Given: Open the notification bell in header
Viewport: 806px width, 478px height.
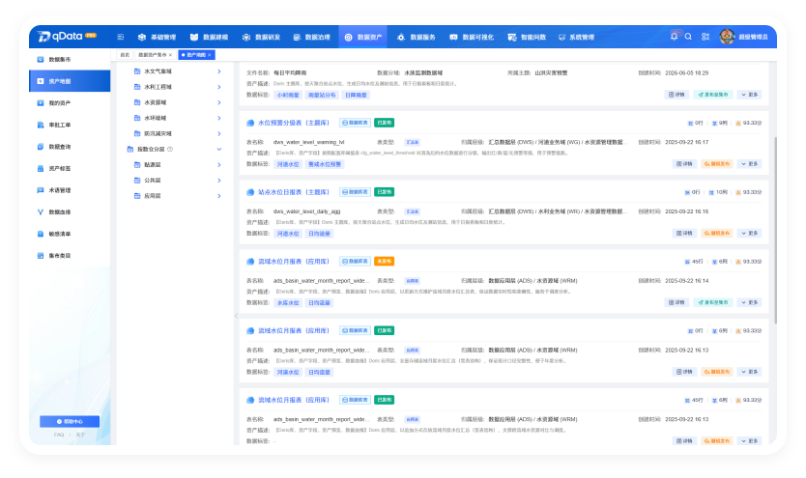Looking at the screenshot, I should coord(674,37).
